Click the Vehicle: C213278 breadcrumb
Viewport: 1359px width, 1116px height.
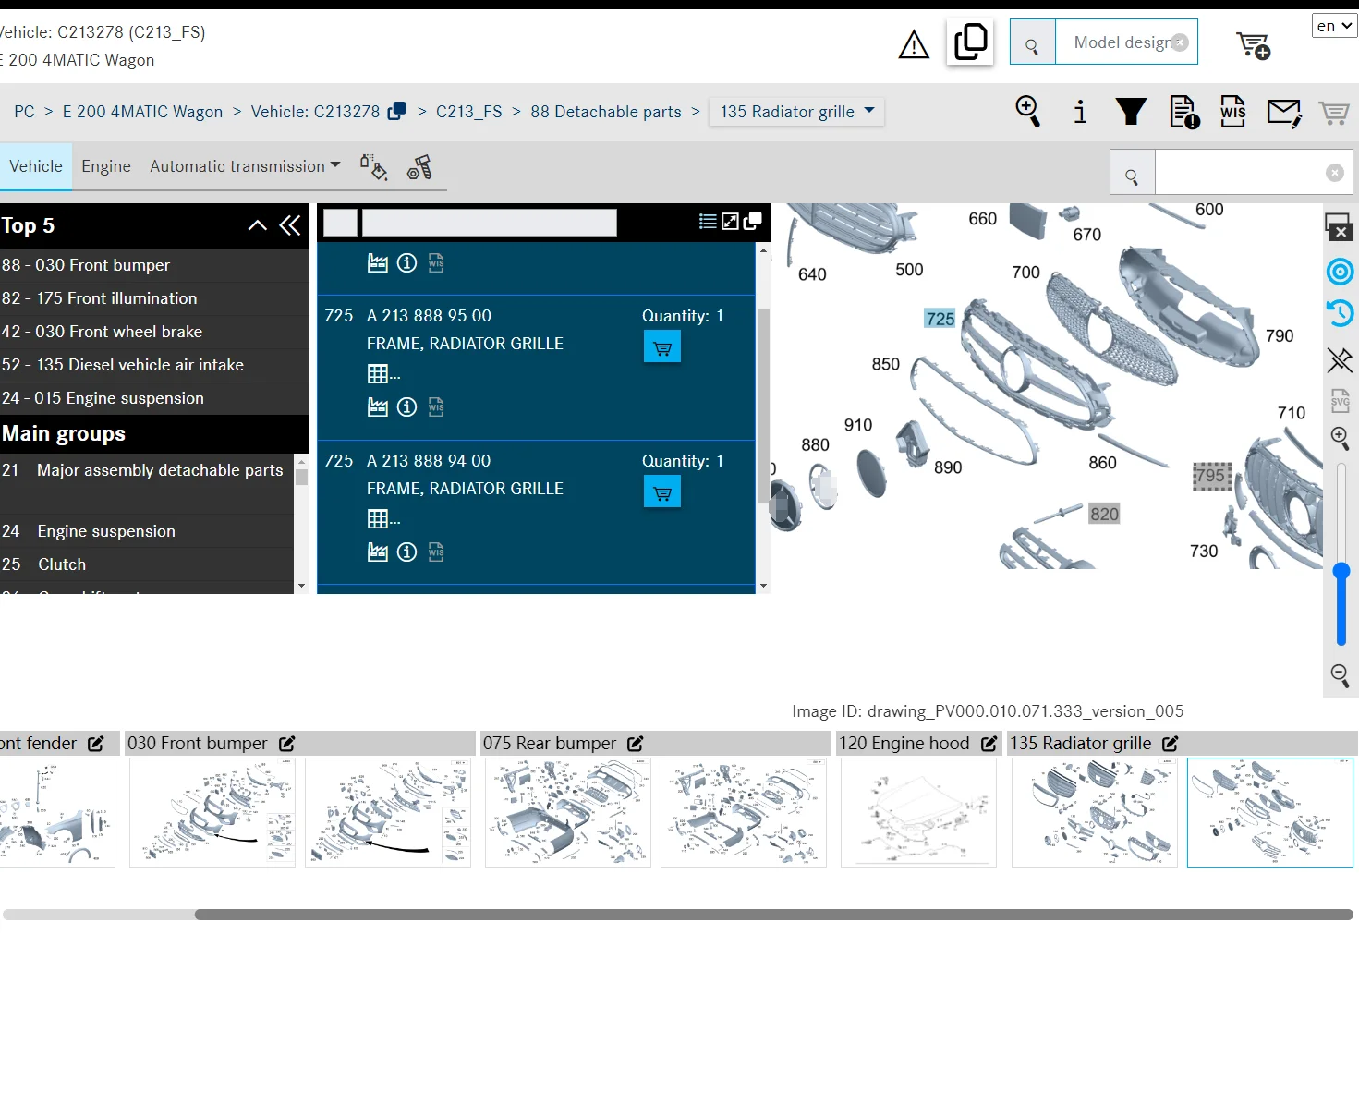315,112
